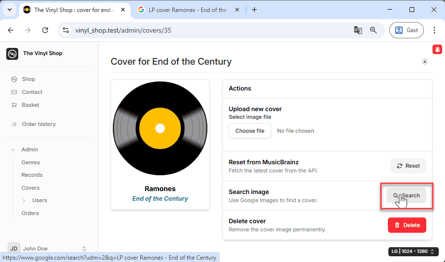Maximize the browser window
Image resolution: width=445 pixels, height=262 pixels.
point(412,10)
